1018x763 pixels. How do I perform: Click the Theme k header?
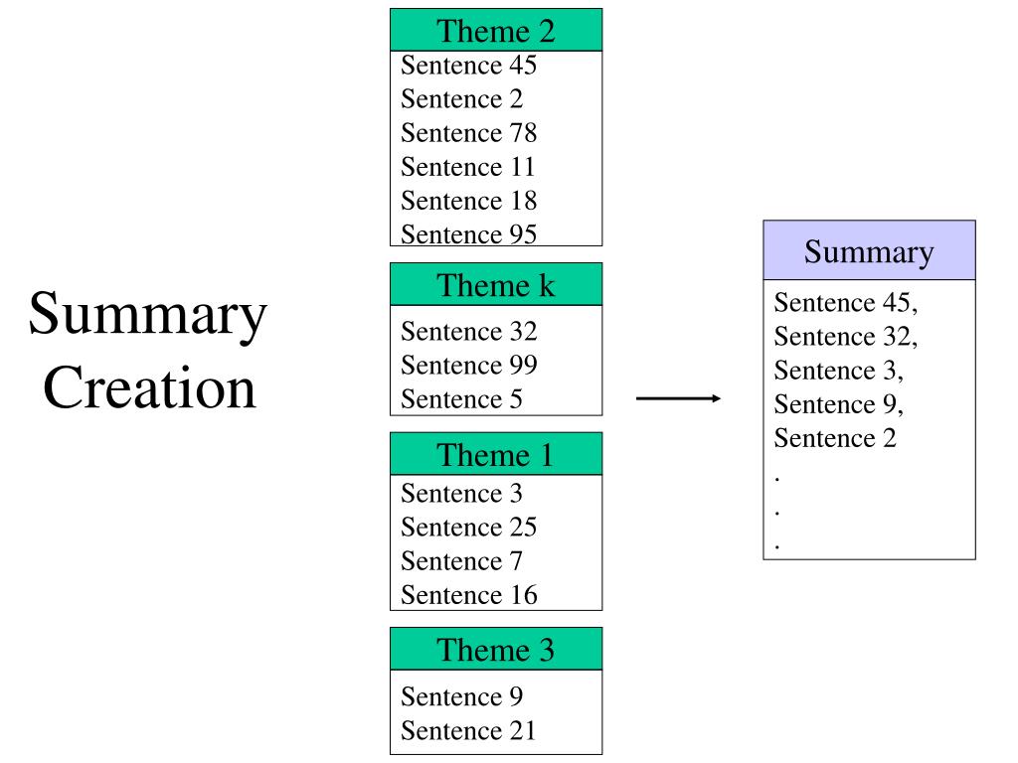(x=496, y=284)
